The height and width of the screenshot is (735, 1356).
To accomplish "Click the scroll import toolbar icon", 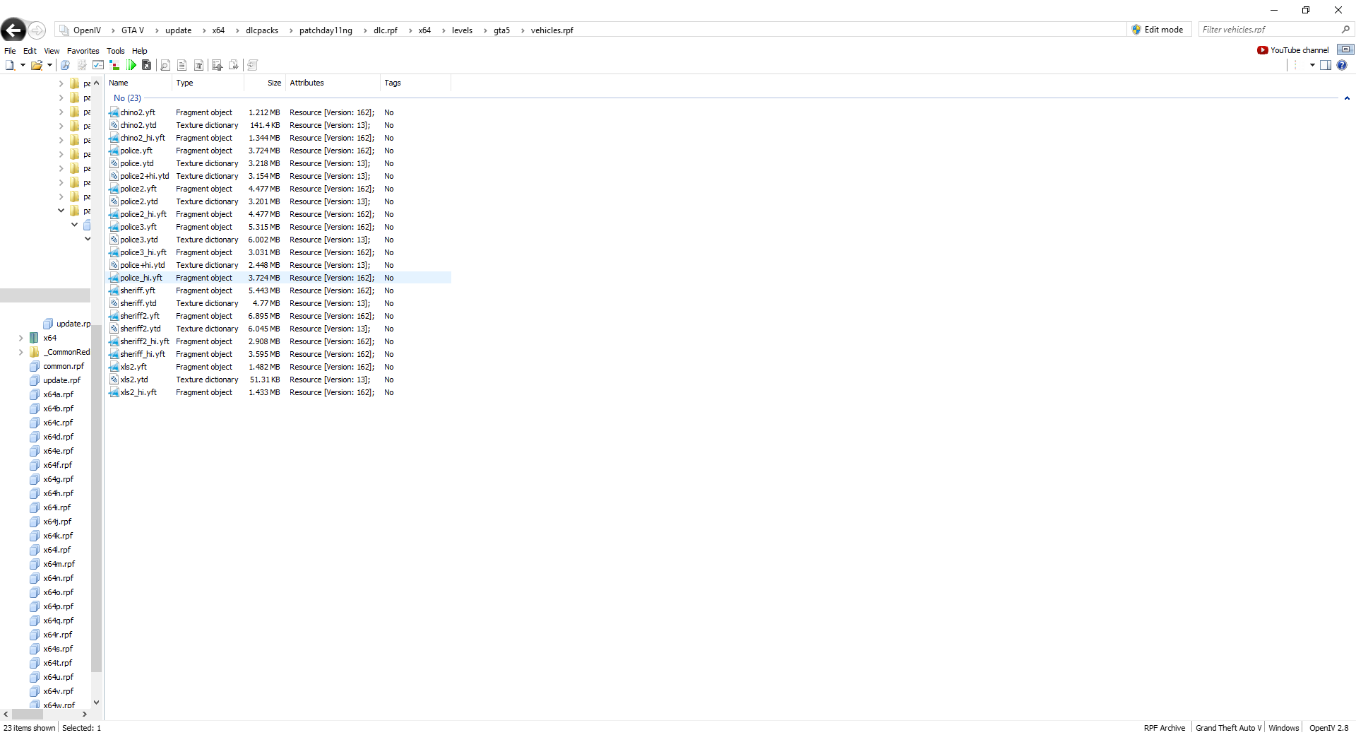I will click(252, 65).
